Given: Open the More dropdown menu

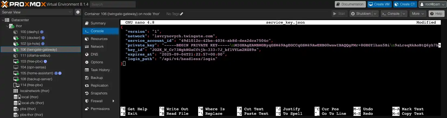Looking at the screenshot, I should tap(418, 14).
